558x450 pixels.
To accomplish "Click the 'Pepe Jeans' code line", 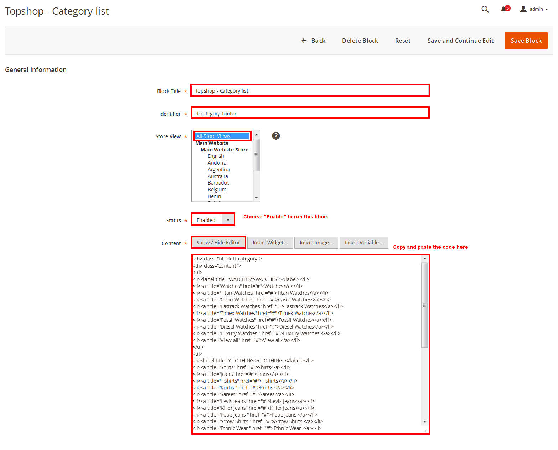I will pos(255,415).
